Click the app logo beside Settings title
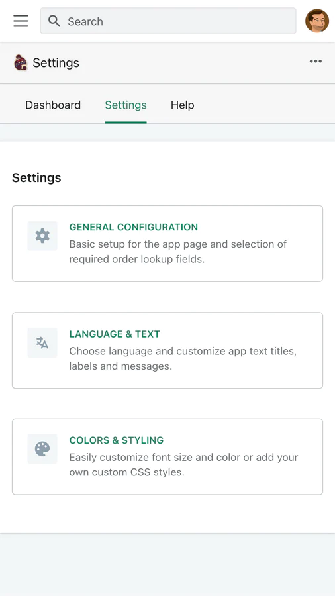This screenshot has height=596, width=335. 20,62
